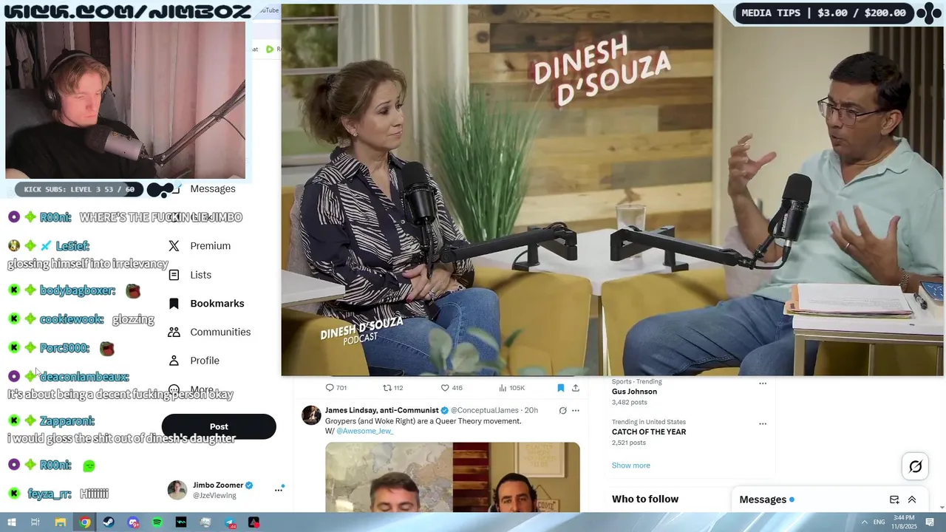Click the Grok icon on James Lindsay post
The height and width of the screenshot is (532, 946).
(562, 411)
